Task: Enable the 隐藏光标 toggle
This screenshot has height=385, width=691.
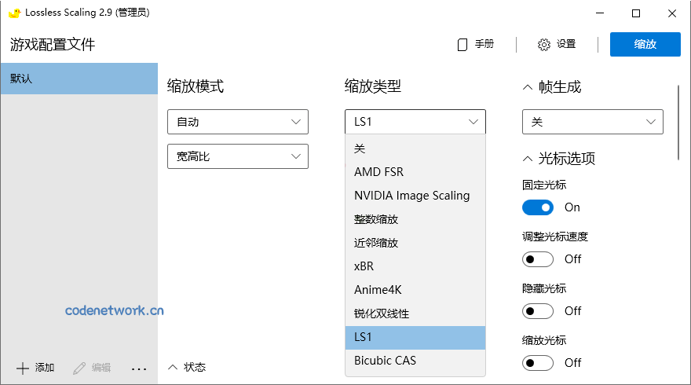Action: [538, 311]
